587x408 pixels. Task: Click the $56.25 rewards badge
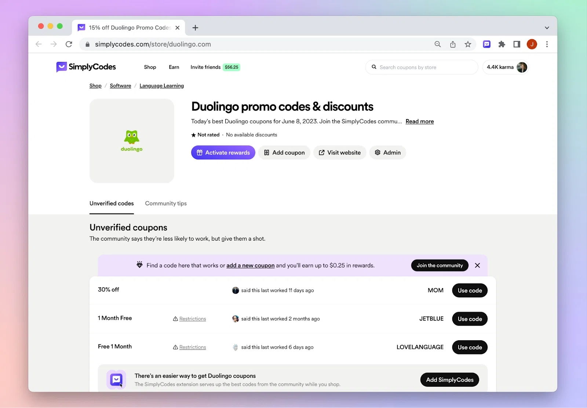(x=231, y=67)
